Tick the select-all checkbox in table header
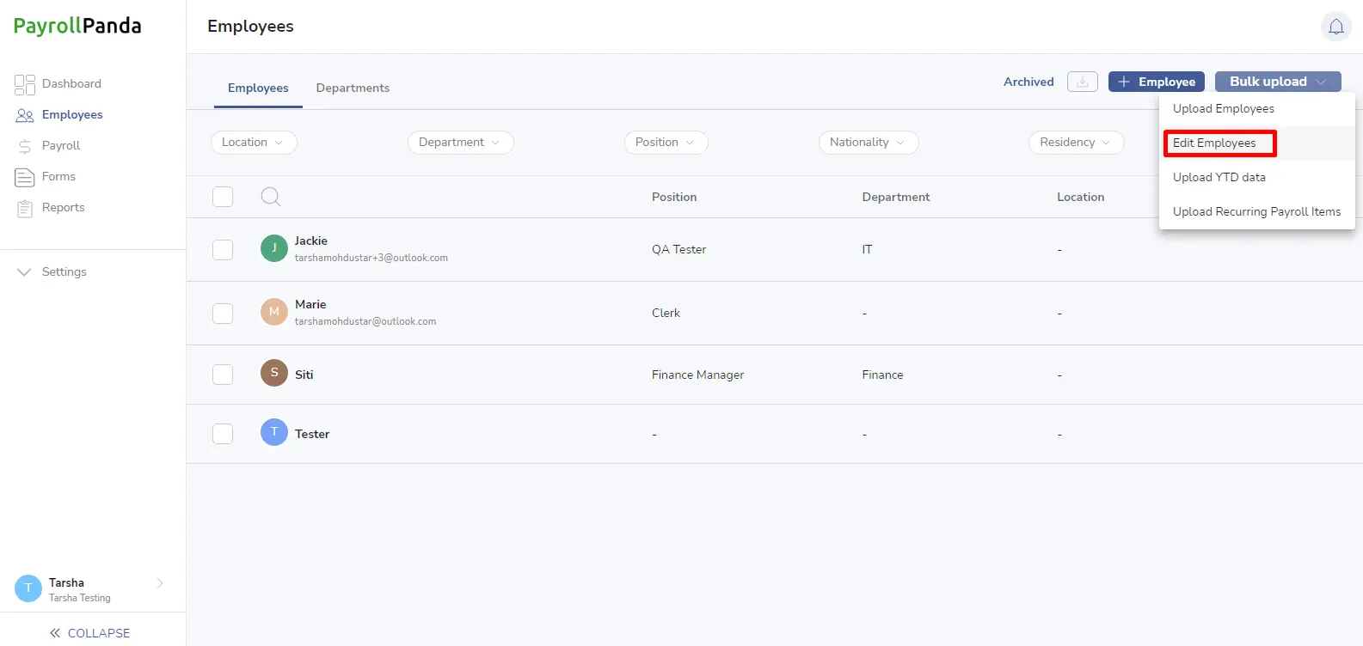The width and height of the screenshot is (1363, 646). coord(223,197)
